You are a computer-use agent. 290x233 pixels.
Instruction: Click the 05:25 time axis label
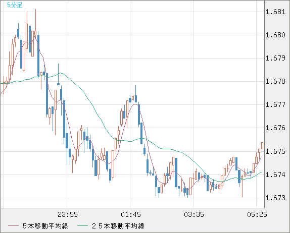(x=257, y=214)
